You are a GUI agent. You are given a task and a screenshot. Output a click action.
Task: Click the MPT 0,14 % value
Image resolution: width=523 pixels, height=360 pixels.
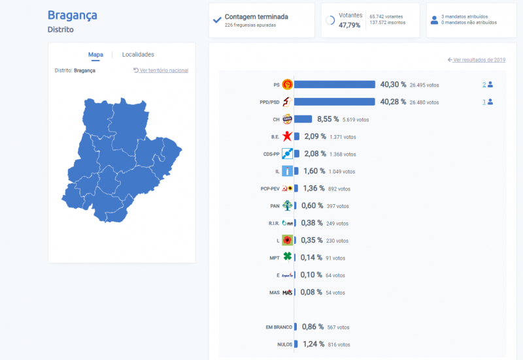pos(311,258)
